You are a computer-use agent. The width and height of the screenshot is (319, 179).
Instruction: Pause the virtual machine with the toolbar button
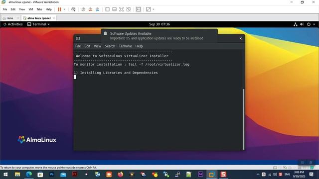click(59, 9)
